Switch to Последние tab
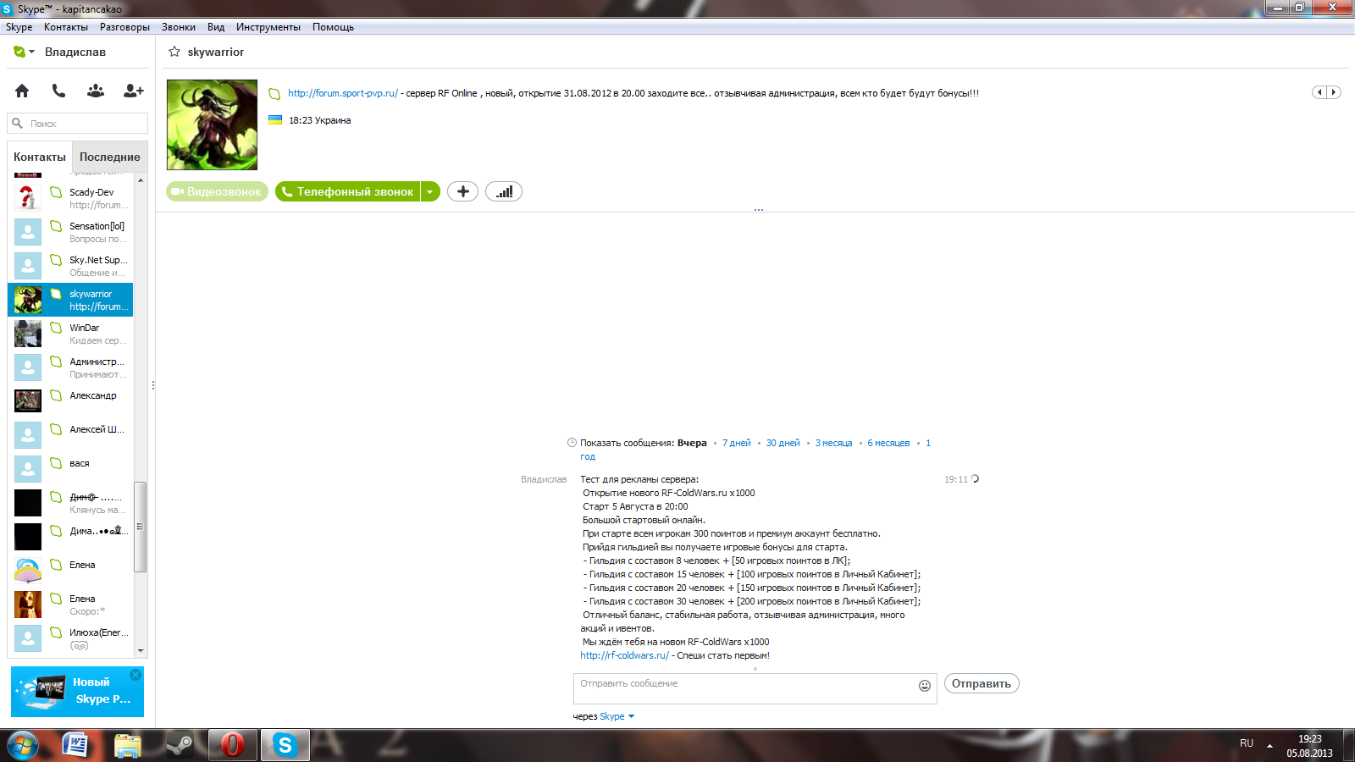Viewport: 1355px width, 762px height. 110,157
